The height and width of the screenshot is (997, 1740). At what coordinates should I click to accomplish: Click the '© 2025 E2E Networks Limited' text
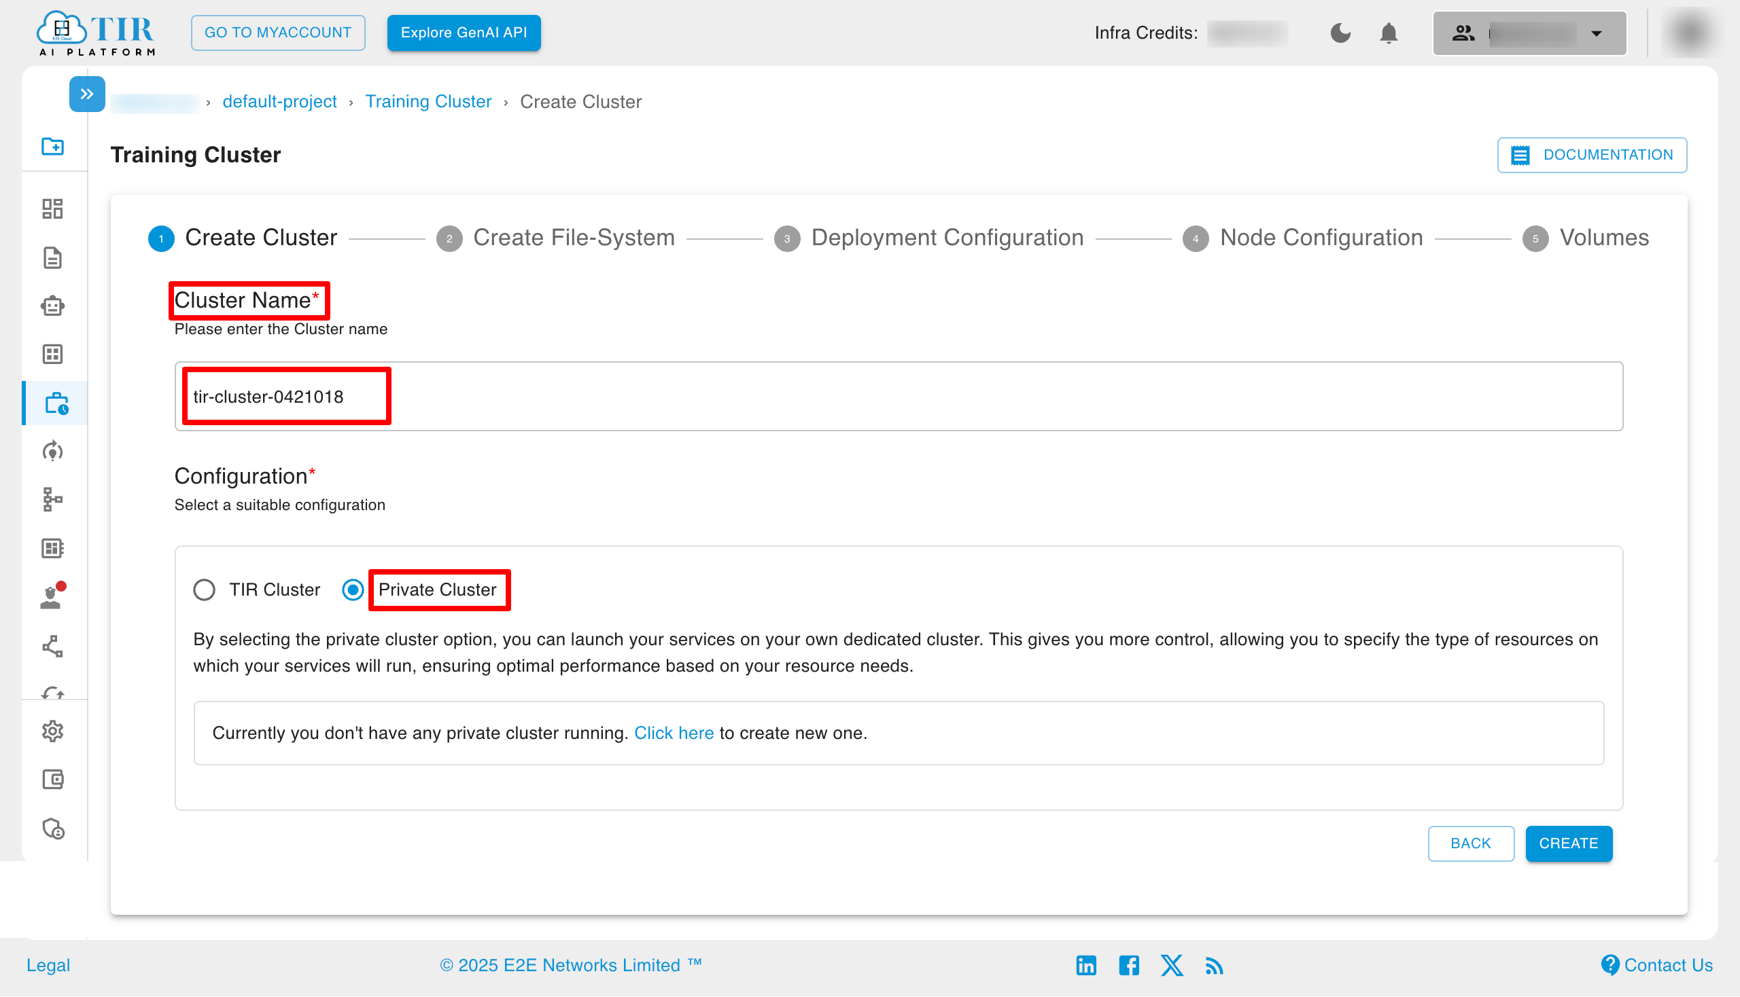click(571, 965)
